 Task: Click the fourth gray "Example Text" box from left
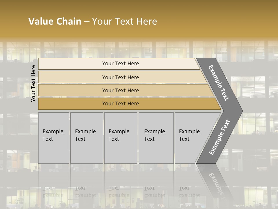pos(156,138)
